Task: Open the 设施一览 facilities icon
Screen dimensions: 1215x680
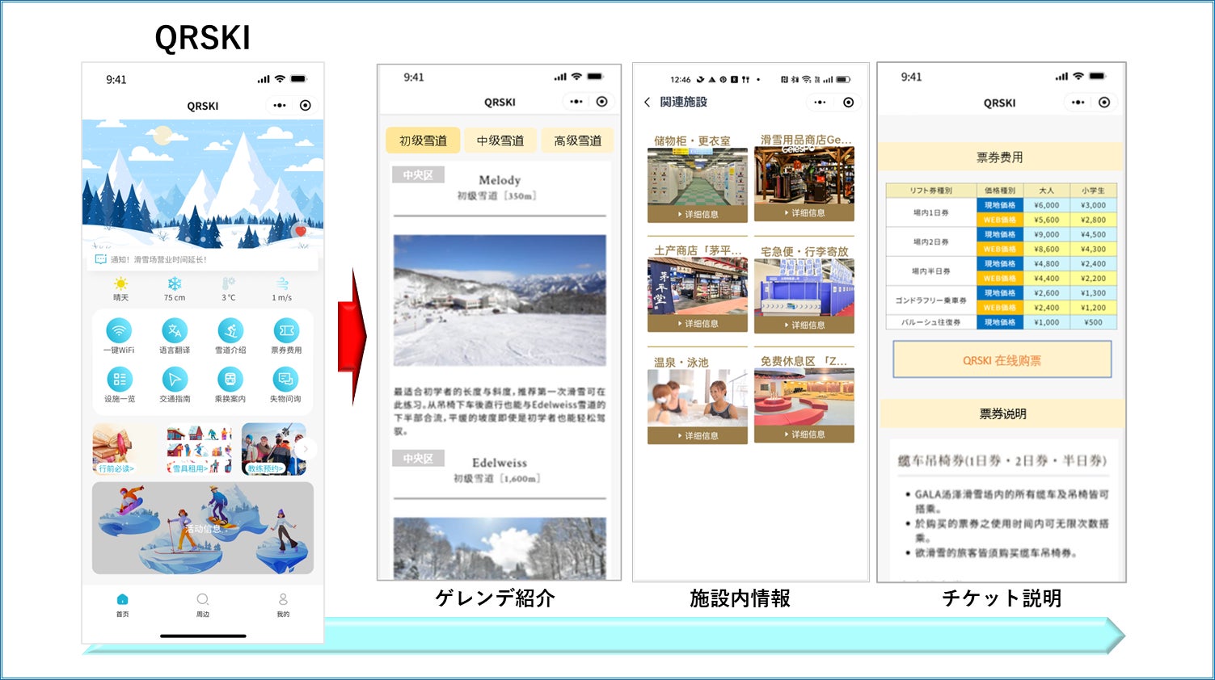Action: tap(119, 380)
